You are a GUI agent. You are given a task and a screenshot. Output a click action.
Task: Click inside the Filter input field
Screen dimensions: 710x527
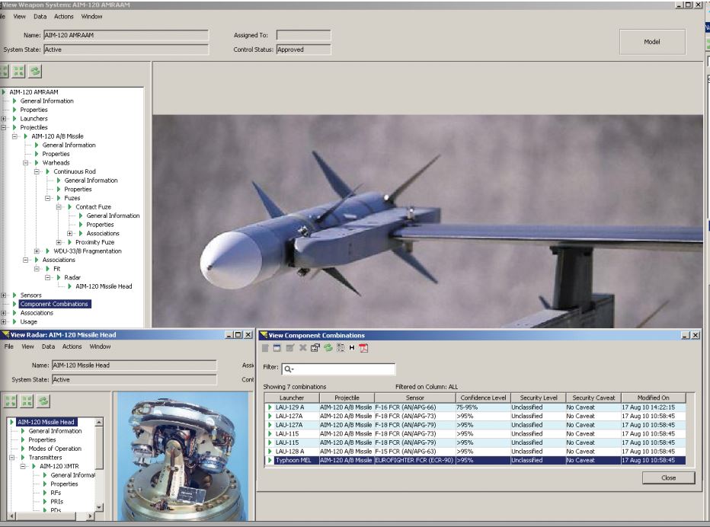(x=343, y=368)
